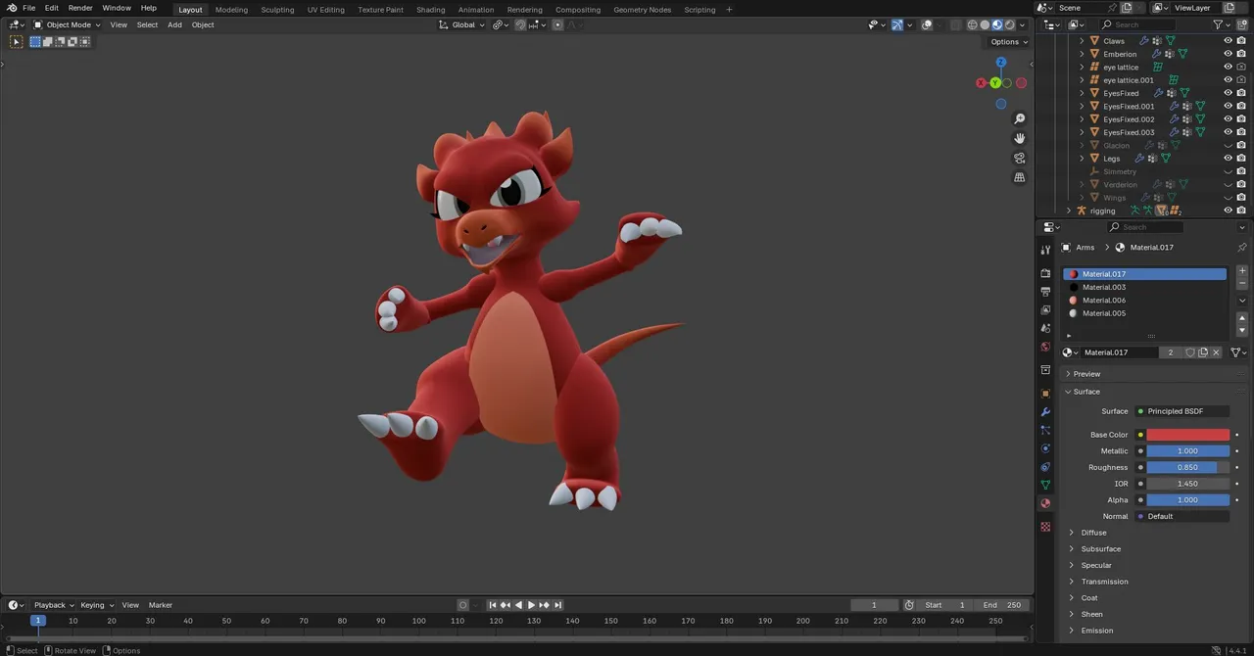Open the Playback dropdown in timeline
This screenshot has height=656, width=1254.
(x=54, y=605)
